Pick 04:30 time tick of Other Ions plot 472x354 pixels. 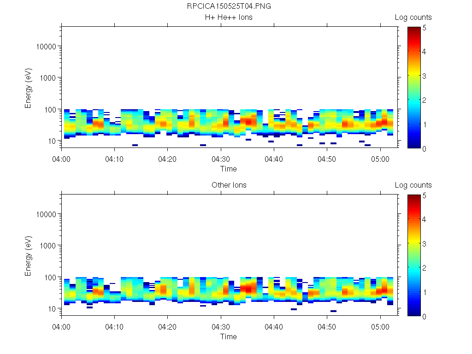click(x=221, y=327)
